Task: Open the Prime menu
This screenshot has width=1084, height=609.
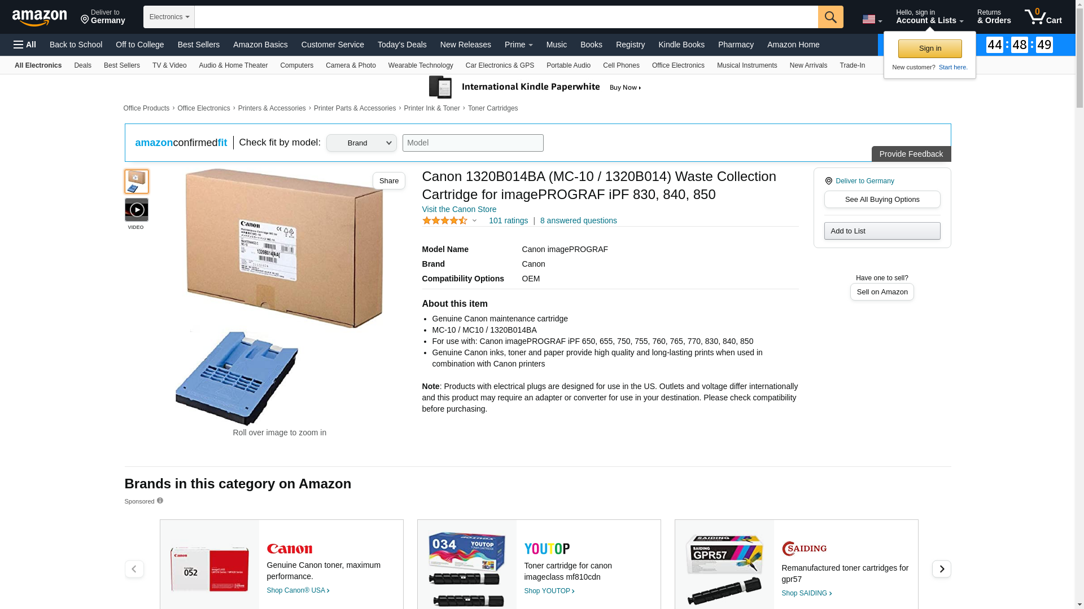Action: pyautogui.click(x=518, y=45)
